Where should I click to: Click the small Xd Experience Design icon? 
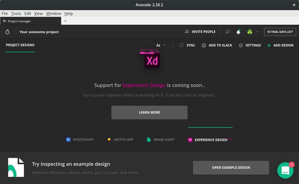(x=190, y=140)
